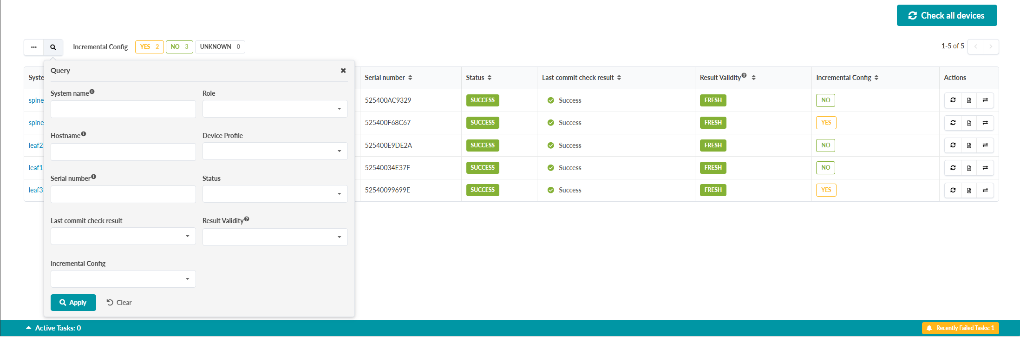
Task: Click swap arrows icon for serial 525400AC9329
Action: pos(985,100)
